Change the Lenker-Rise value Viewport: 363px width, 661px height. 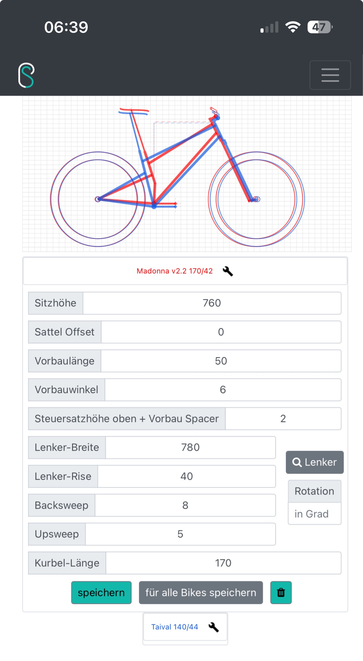187,476
